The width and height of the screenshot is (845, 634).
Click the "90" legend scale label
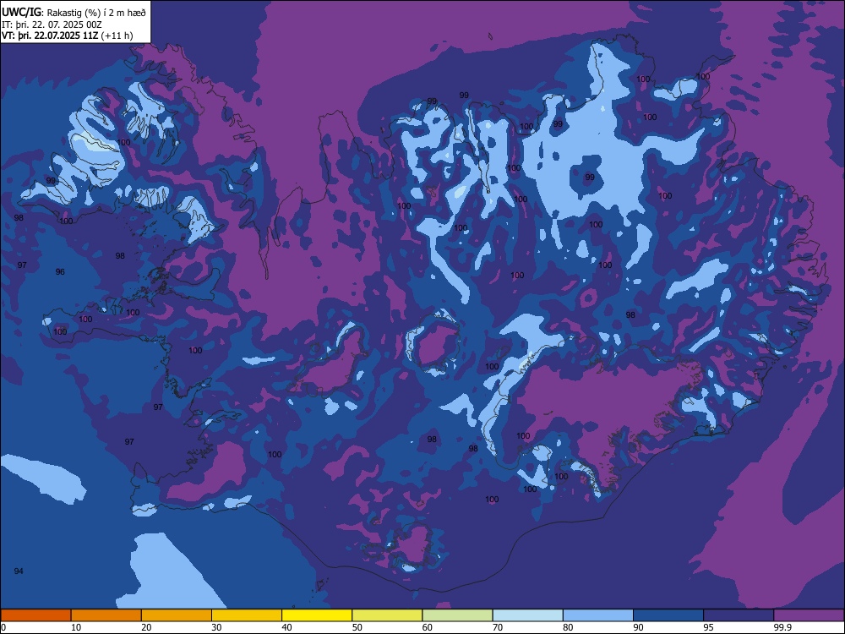638,627
